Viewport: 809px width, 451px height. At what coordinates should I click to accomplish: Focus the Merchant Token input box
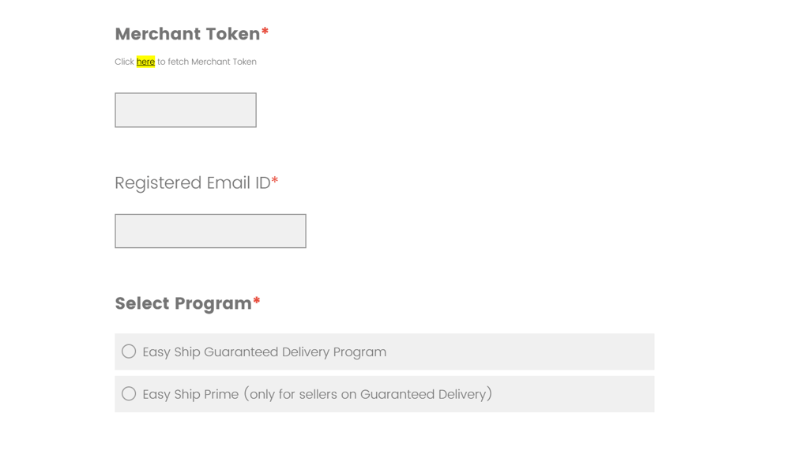(185, 110)
